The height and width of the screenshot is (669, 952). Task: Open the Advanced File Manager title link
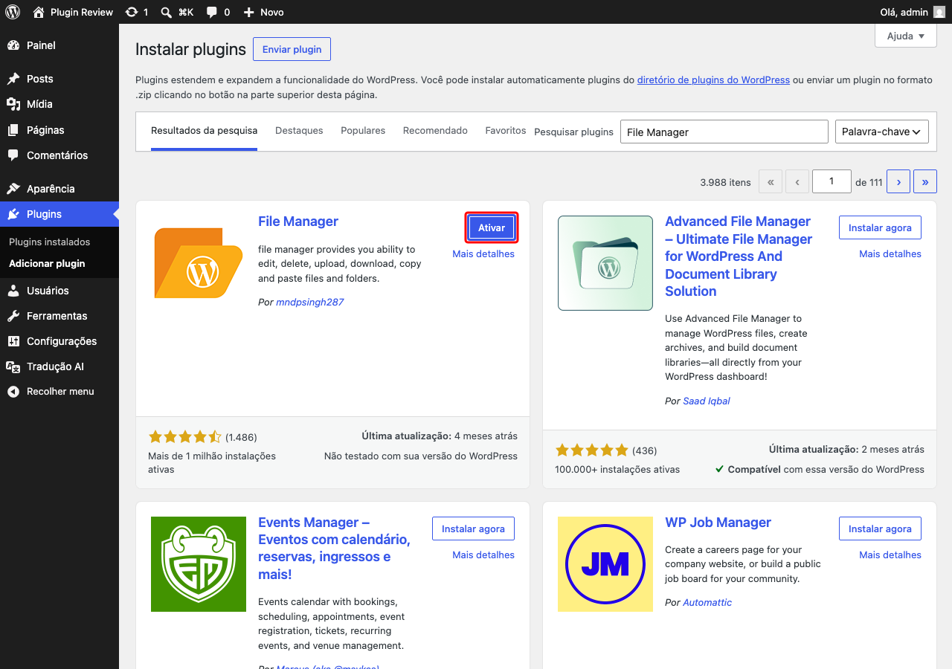point(739,256)
